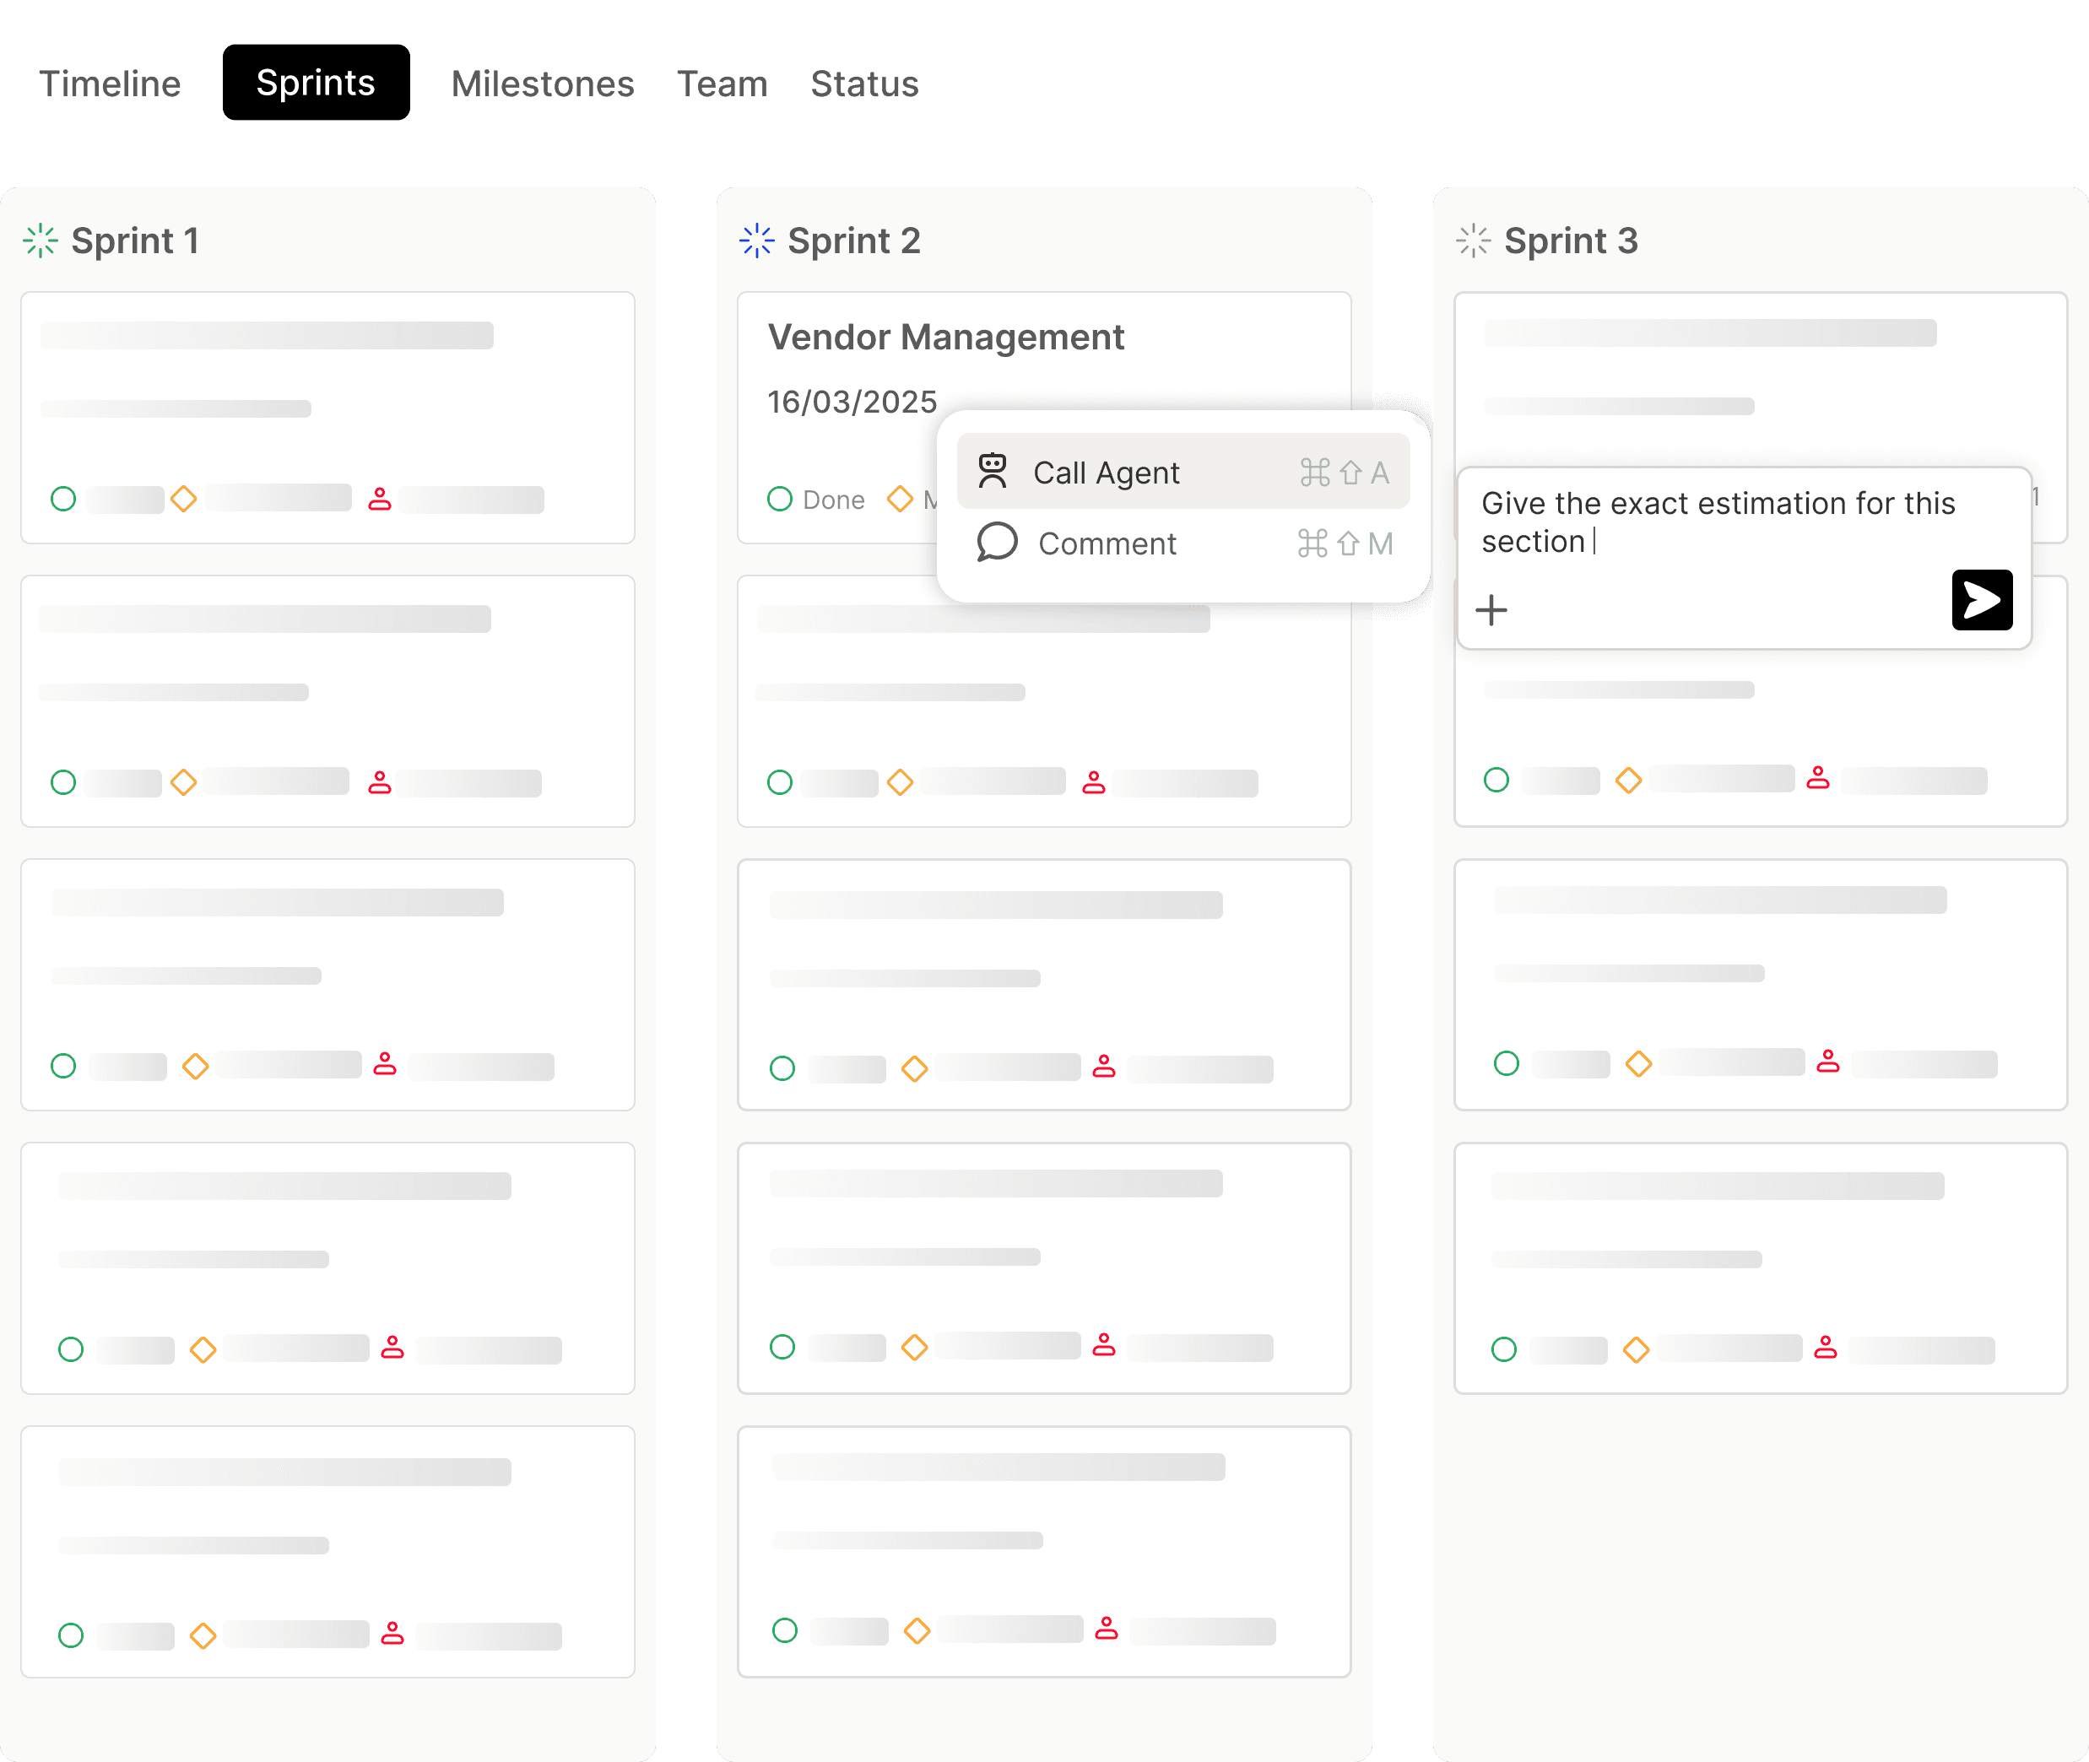Click priority diamond on fourth Sprint 1 card

(x=203, y=1349)
